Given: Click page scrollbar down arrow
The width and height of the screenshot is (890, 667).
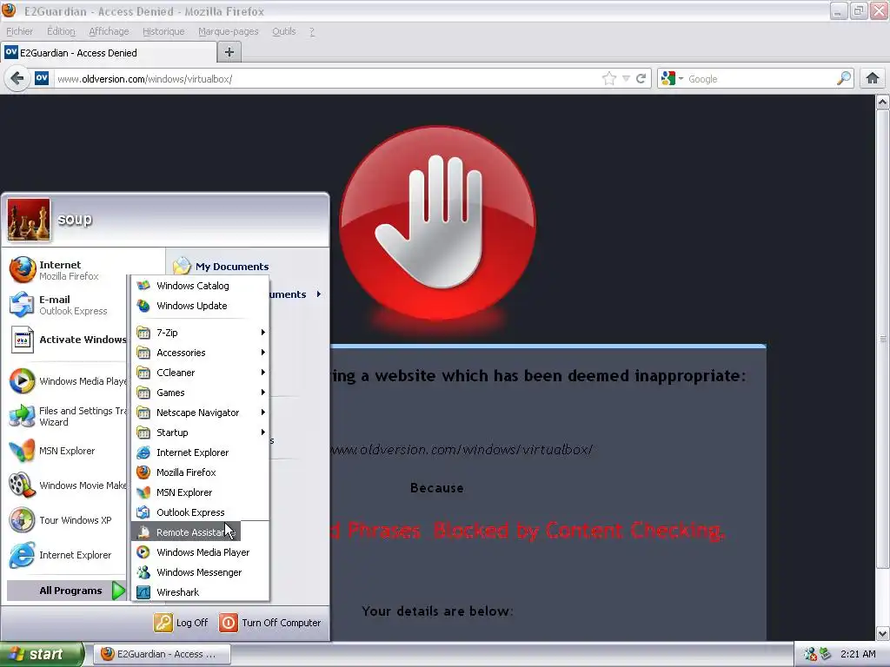Looking at the screenshot, I should (x=882, y=633).
